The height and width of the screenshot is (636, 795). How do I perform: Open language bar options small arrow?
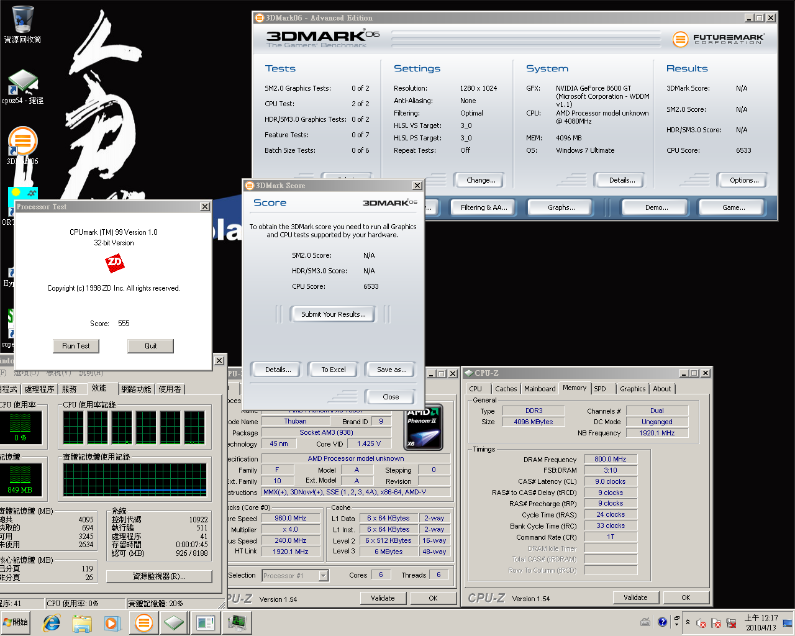click(x=676, y=624)
